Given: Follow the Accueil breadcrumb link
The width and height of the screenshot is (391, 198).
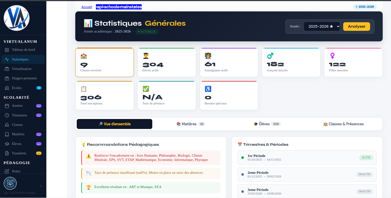Looking at the screenshot, I should tap(87, 7).
